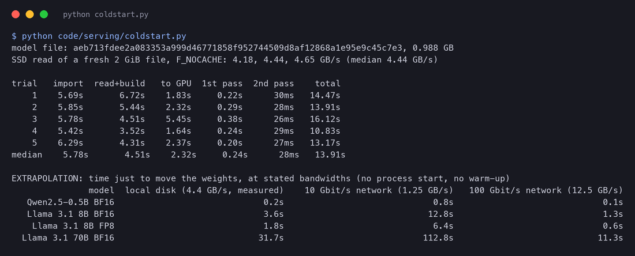Click trial 1 import value '5.69s'
Viewport: 635px width, 256px height.
pyautogui.click(x=70, y=96)
